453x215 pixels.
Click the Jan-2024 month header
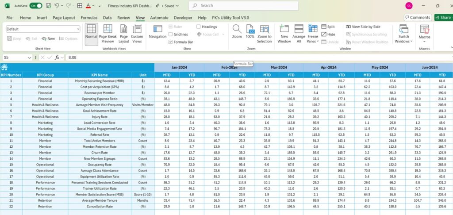pyautogui.click(x=179, y=67)
